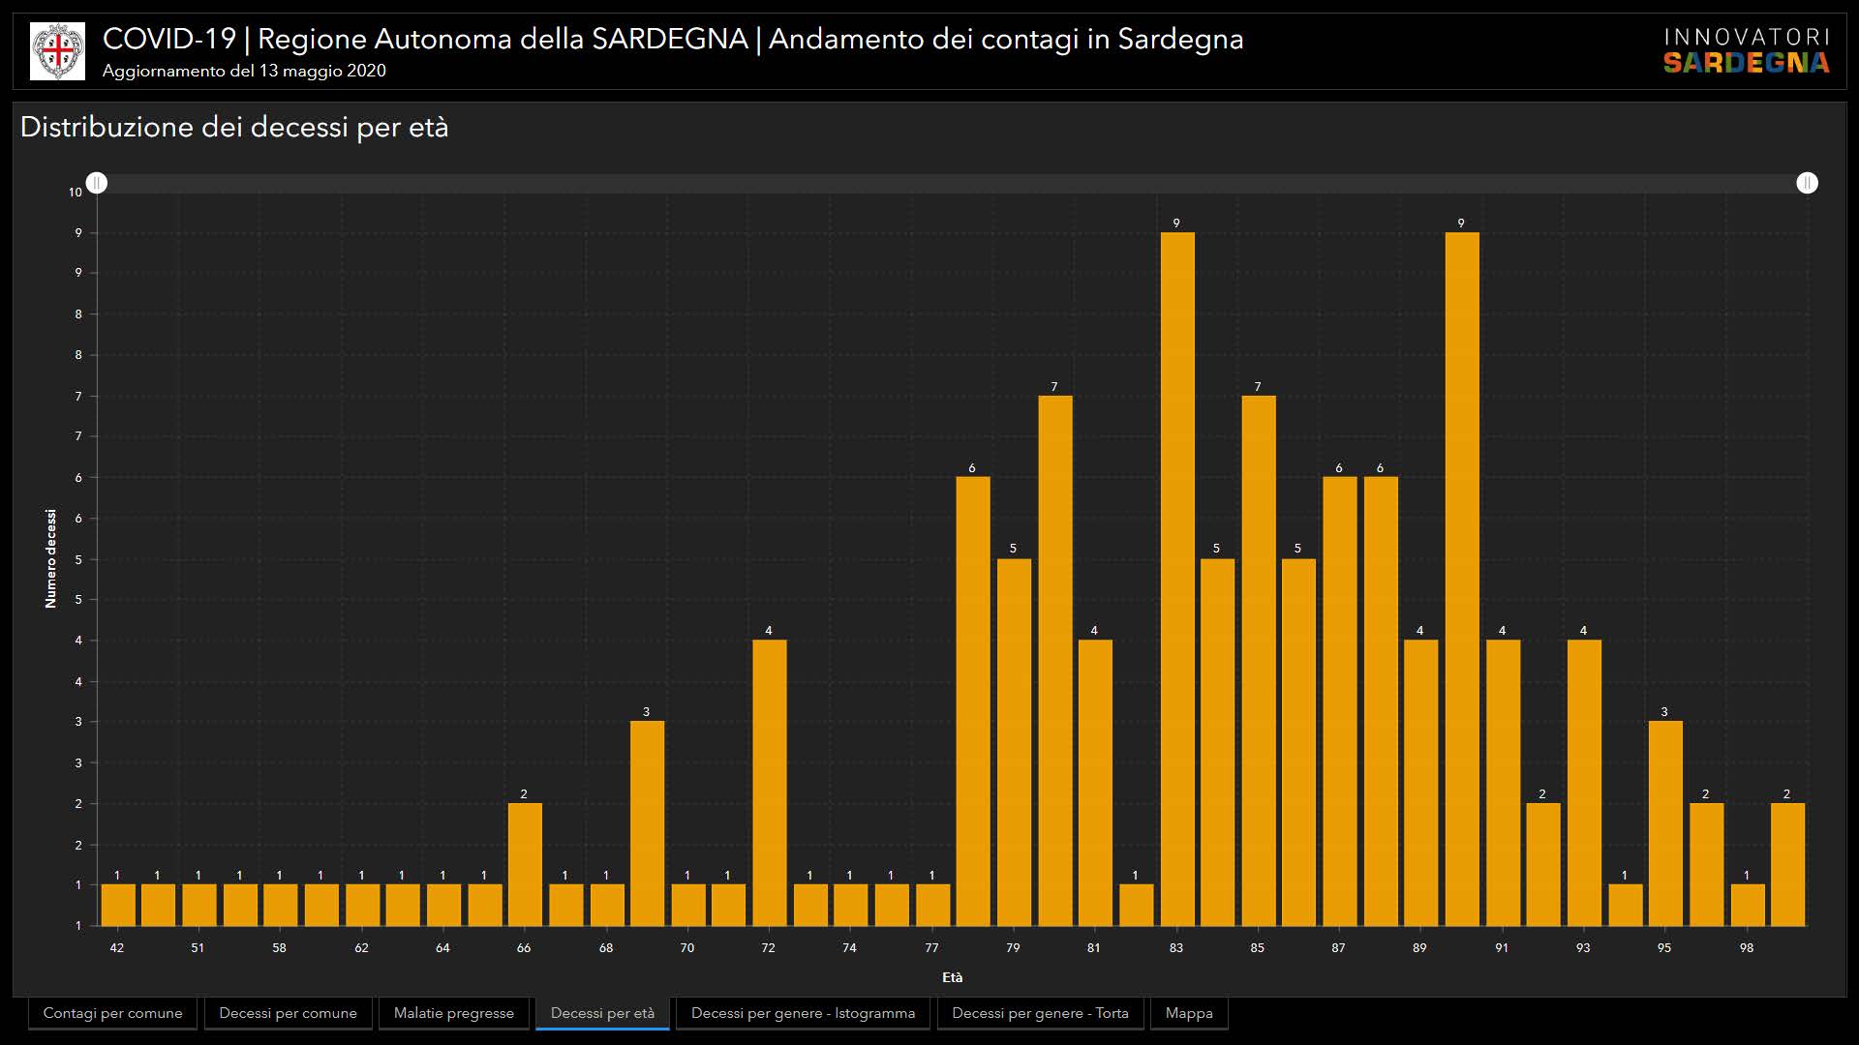The image size is (1859, 1045).
Task: Switch to the Decessi per comune tab
Action: tap(288, 1013)
